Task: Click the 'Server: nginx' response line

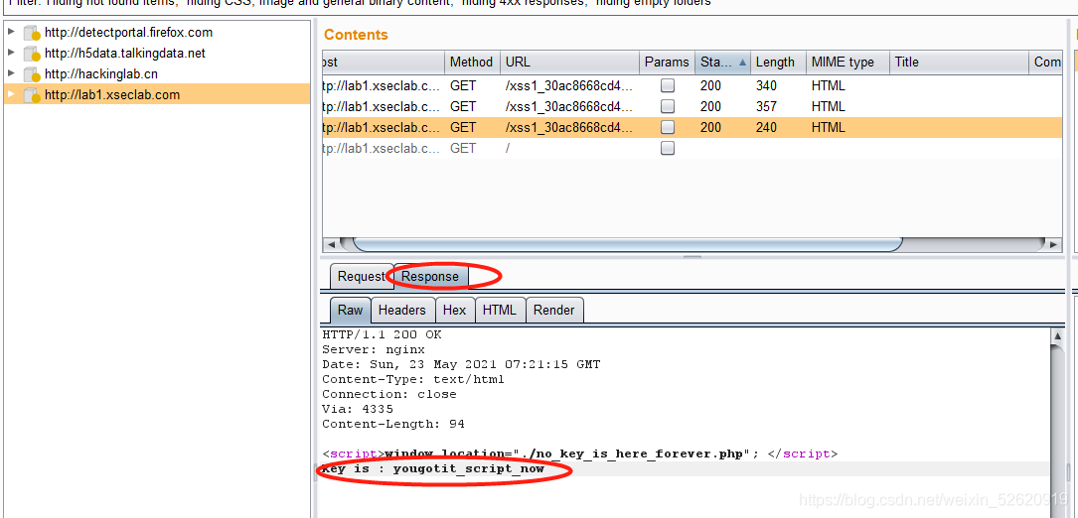Action: click(x=374, y=349)
